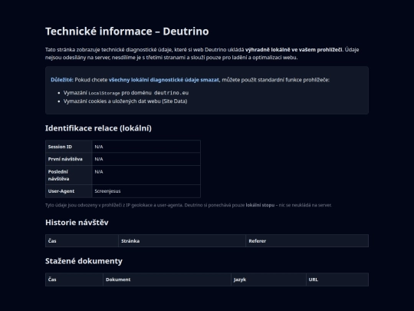The height and width of the screenshot is (311, 414).
Task: Click bold 'lokální stopu' in the footnote
Action: (260, 205)
